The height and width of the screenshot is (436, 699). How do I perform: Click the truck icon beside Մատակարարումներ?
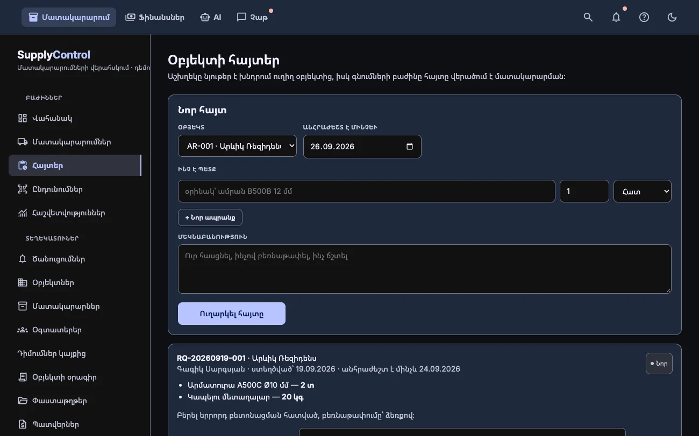[23, 142]
